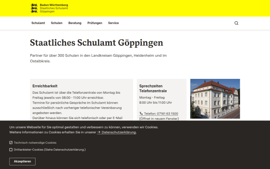Call via Telefon: 07161 63 1500 link
The height and width of the screenshot is (169, 270).
click(x=158, y=114)
